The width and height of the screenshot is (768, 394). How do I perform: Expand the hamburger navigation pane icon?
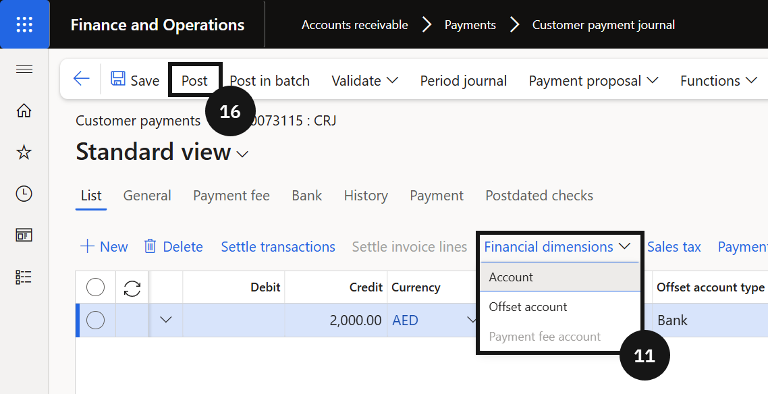click(24, 69)
